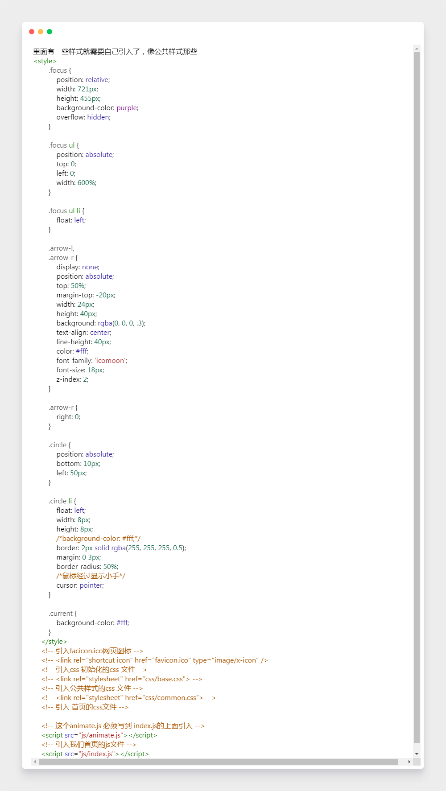Click the '.circle li {' selector line
Screen dimensions: 446x791
(62, 501)
